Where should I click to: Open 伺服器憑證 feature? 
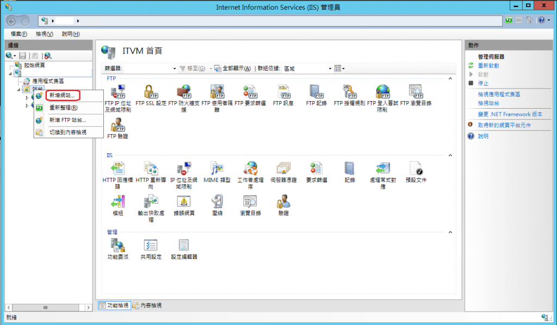(x=283, y=172)
